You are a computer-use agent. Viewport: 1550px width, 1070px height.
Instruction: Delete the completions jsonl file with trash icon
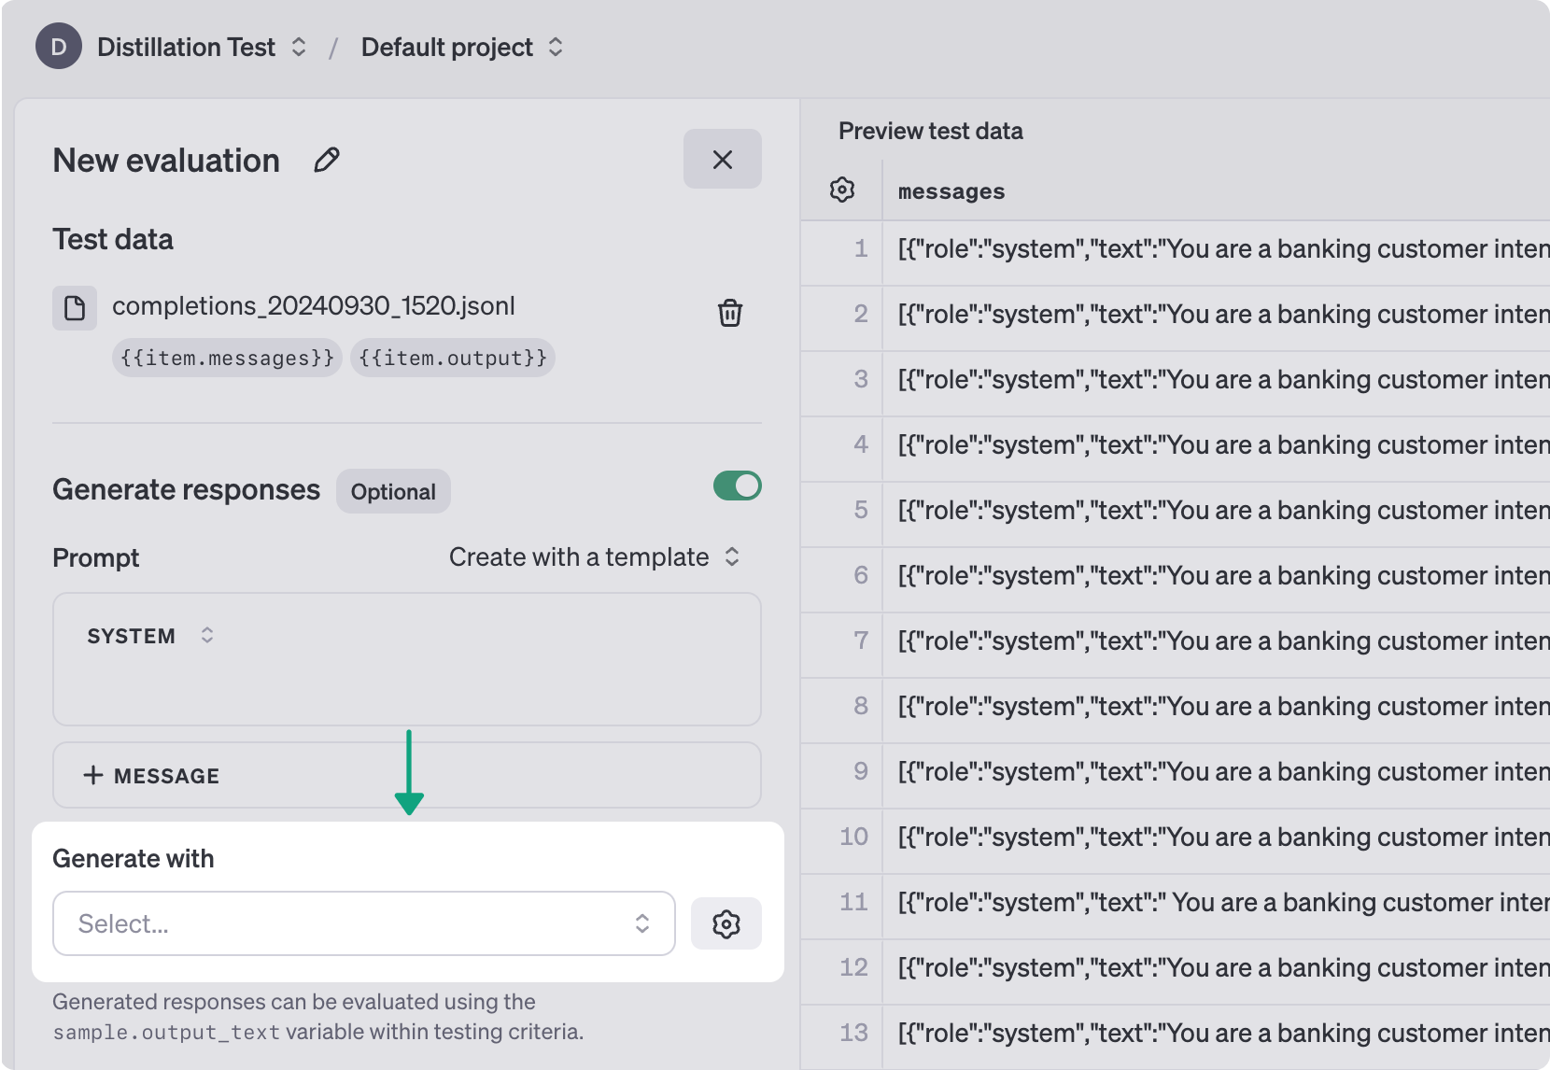click(x=729, y=313)
